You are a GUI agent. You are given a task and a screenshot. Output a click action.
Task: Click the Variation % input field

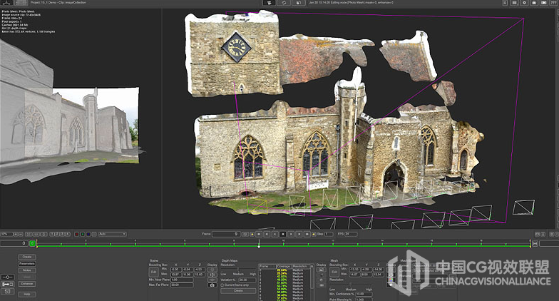click(247, 280)
